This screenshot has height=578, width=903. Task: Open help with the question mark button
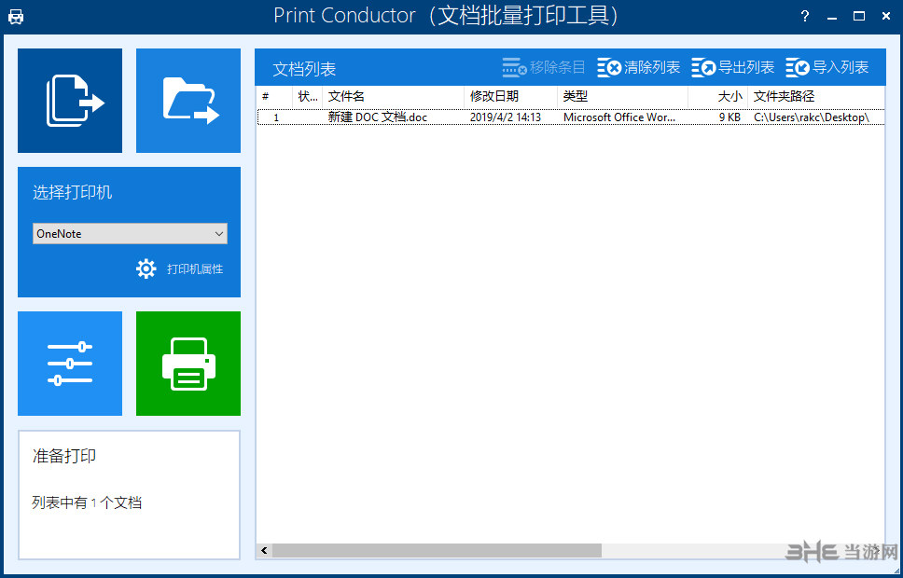click(804, 15)
